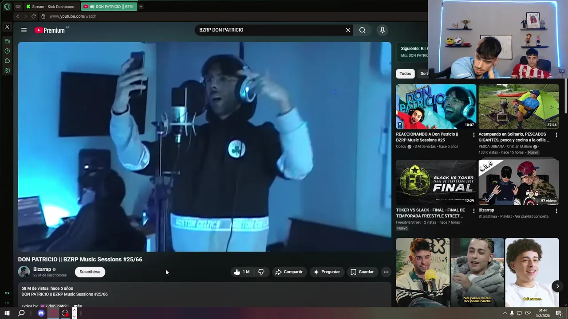Image resolution: width=568 pixels, height=319 pixels.
Task: Save video with Guardar button
Action: 362,272
